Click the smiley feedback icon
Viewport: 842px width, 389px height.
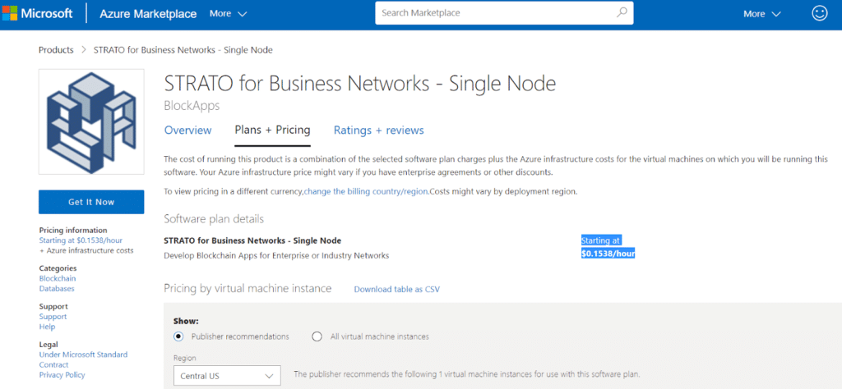[820, 13]
